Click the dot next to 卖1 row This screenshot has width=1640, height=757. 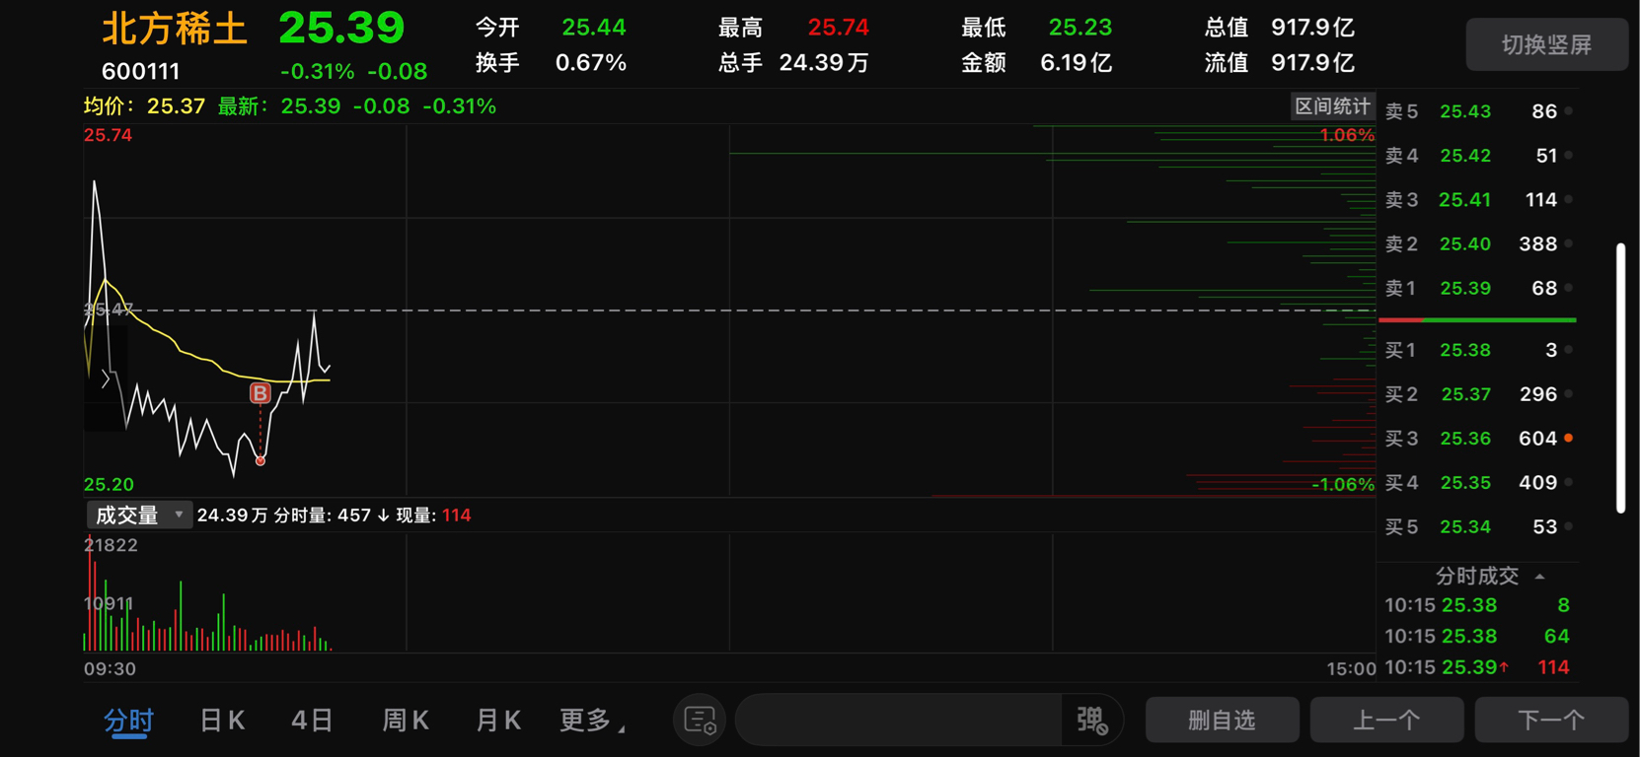[1569, 288]
